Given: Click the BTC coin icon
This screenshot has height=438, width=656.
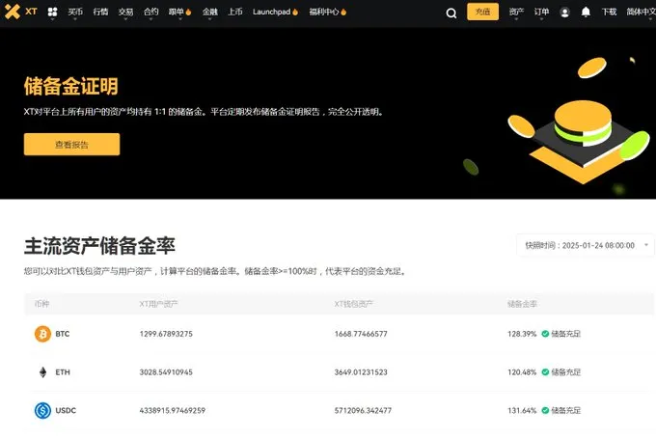Looking at the screenshot, I should (x=42, y=334).
